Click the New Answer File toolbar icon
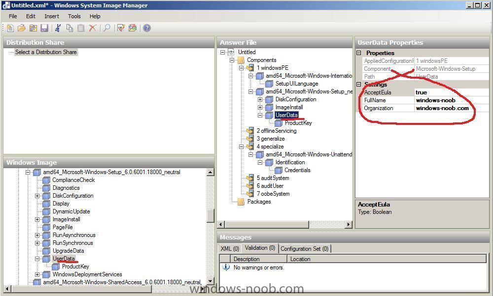 point(10,28)
